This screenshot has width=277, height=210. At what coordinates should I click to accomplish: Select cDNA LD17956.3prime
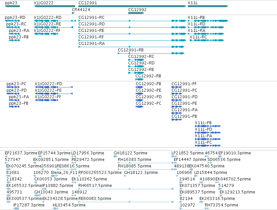pyautogui.click(x=74, y=157)
